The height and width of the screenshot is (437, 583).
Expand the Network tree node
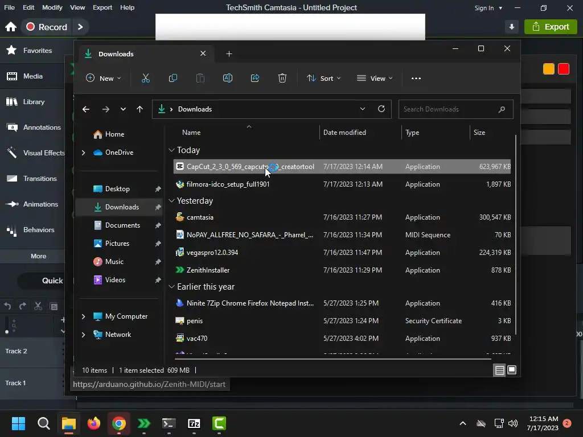pos(84,335)
